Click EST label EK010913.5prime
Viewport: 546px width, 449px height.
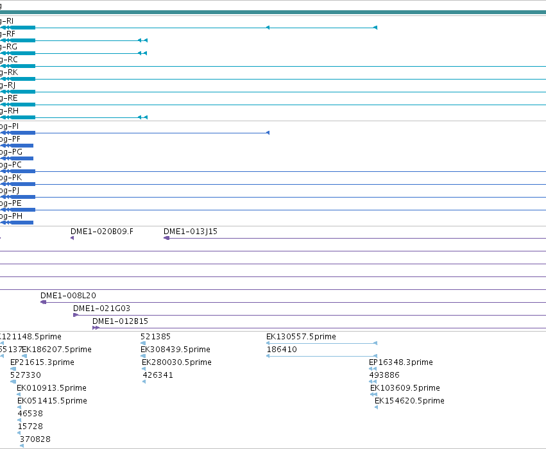pyautogui.click(x=51, y=388)
